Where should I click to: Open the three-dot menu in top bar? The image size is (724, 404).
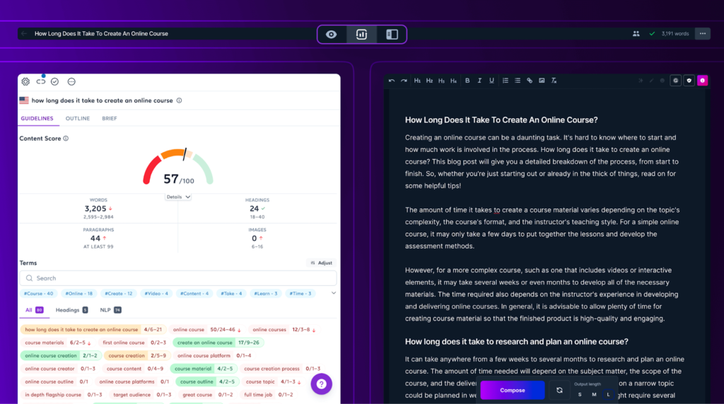tap(702, 33)
